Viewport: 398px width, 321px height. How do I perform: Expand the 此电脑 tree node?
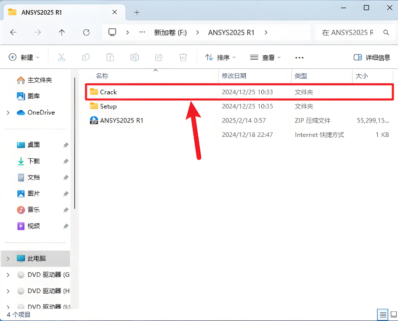point(8,259)
